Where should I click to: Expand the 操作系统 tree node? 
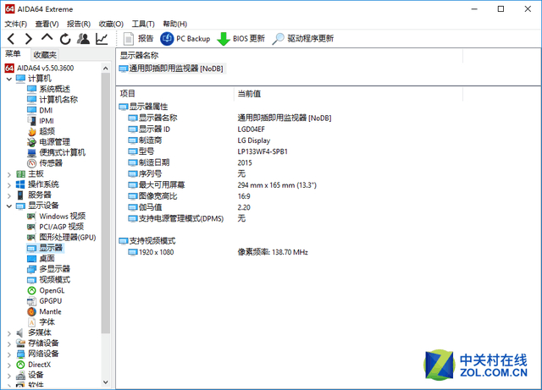pyautogui.click(x=9, y=185)
